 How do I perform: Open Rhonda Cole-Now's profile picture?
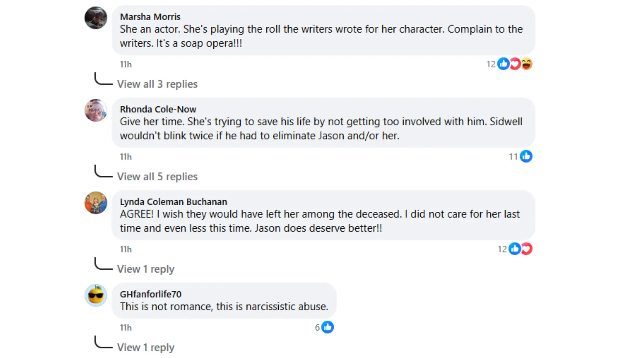click(96, 110)
